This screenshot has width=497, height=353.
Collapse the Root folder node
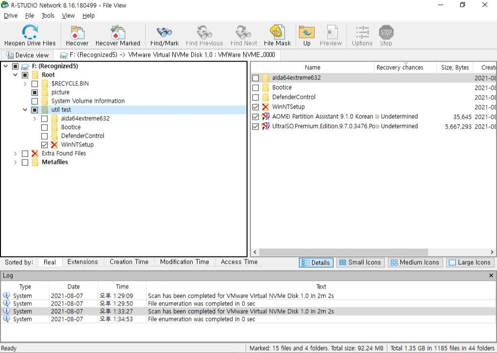click(x=15, y=75)
